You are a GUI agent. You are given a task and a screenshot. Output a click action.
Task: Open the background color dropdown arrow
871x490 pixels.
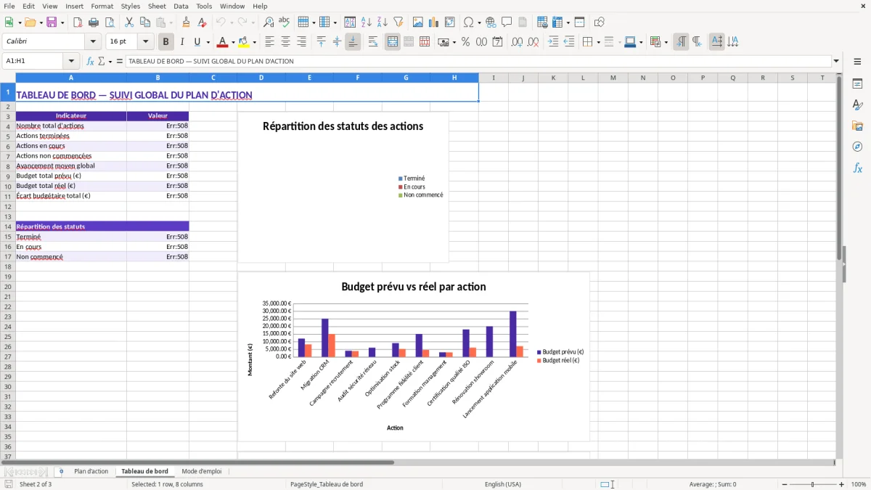point(254,42)
